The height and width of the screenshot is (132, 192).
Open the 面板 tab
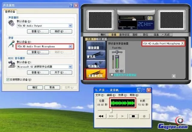tap(135, 35)
